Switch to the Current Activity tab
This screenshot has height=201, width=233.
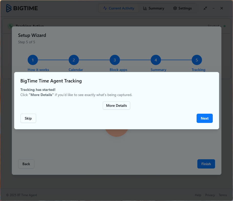click(119, 8)
